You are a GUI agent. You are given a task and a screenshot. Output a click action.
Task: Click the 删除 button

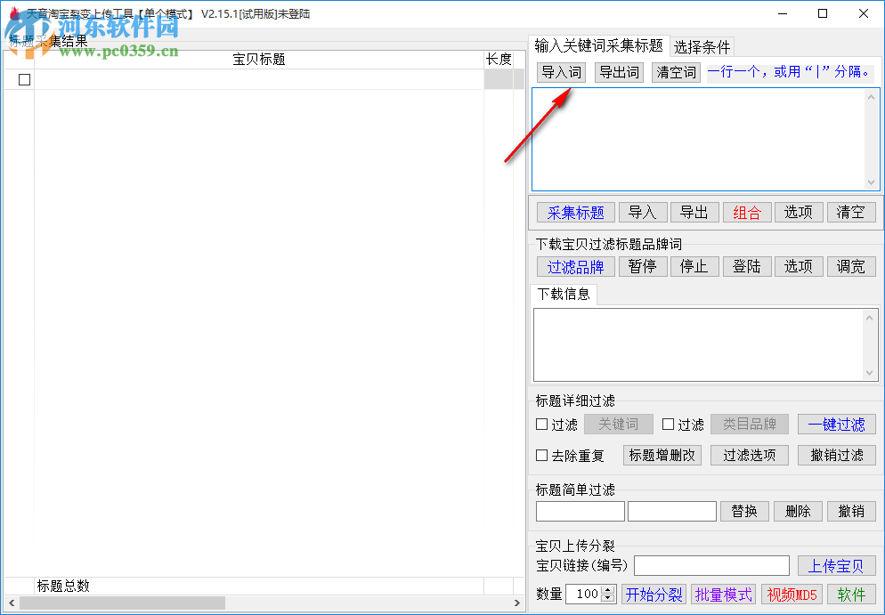coord(798,511)
